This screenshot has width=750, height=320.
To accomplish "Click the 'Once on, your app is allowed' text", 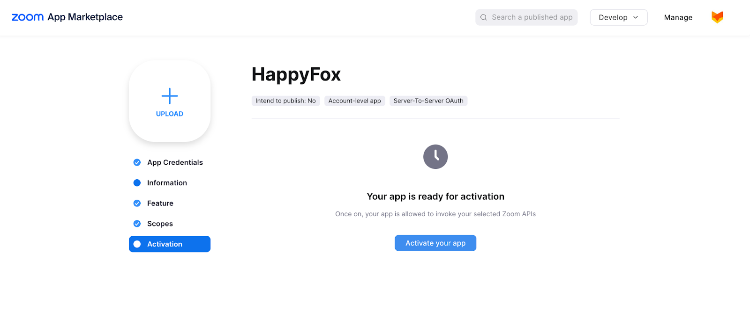I will 435,214.
